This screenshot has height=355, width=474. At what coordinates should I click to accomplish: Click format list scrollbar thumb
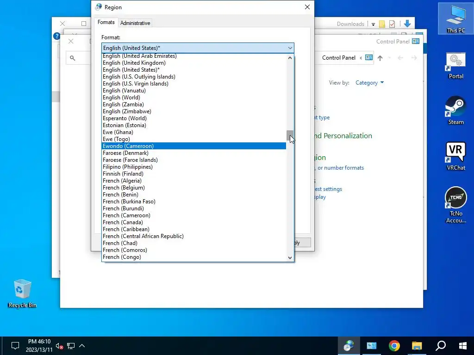click(290, 135)
